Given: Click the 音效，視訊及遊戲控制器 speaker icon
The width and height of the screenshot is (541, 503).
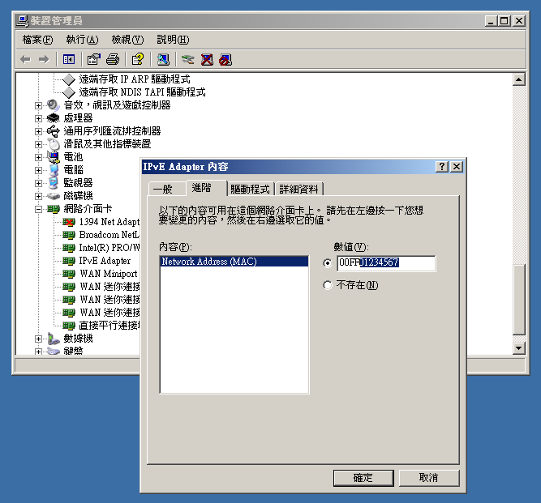Looking at the screenshot, I should point(54,105).
